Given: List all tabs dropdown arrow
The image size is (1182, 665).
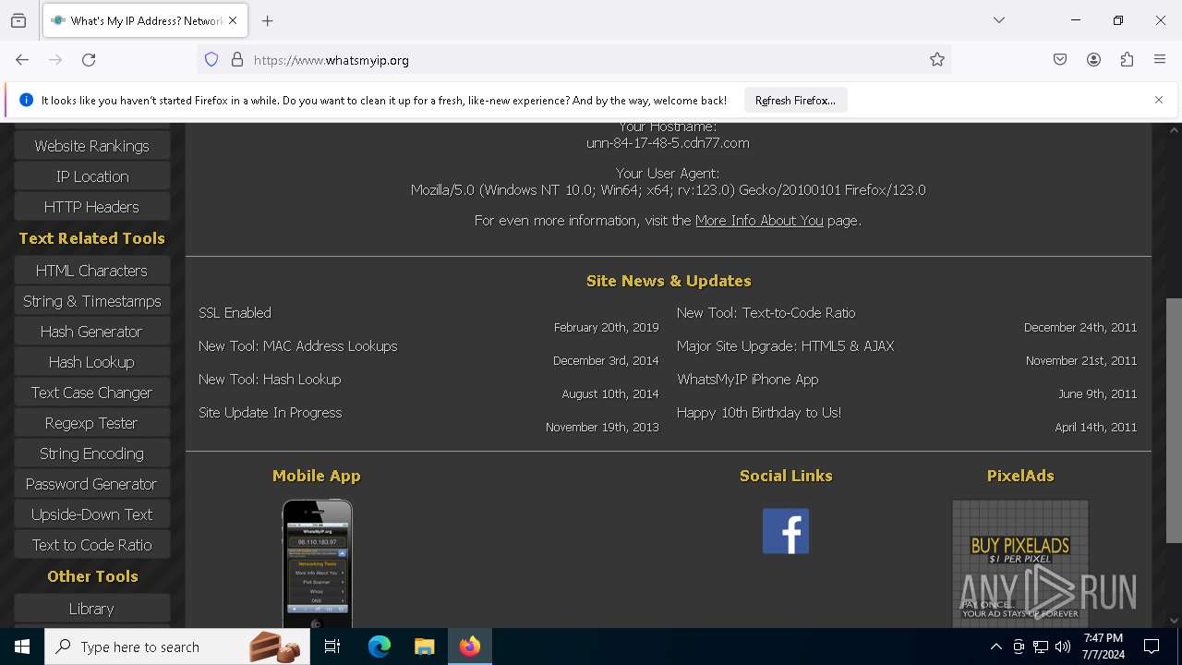Looking at the screenshot, I should [x=999, y=20].
